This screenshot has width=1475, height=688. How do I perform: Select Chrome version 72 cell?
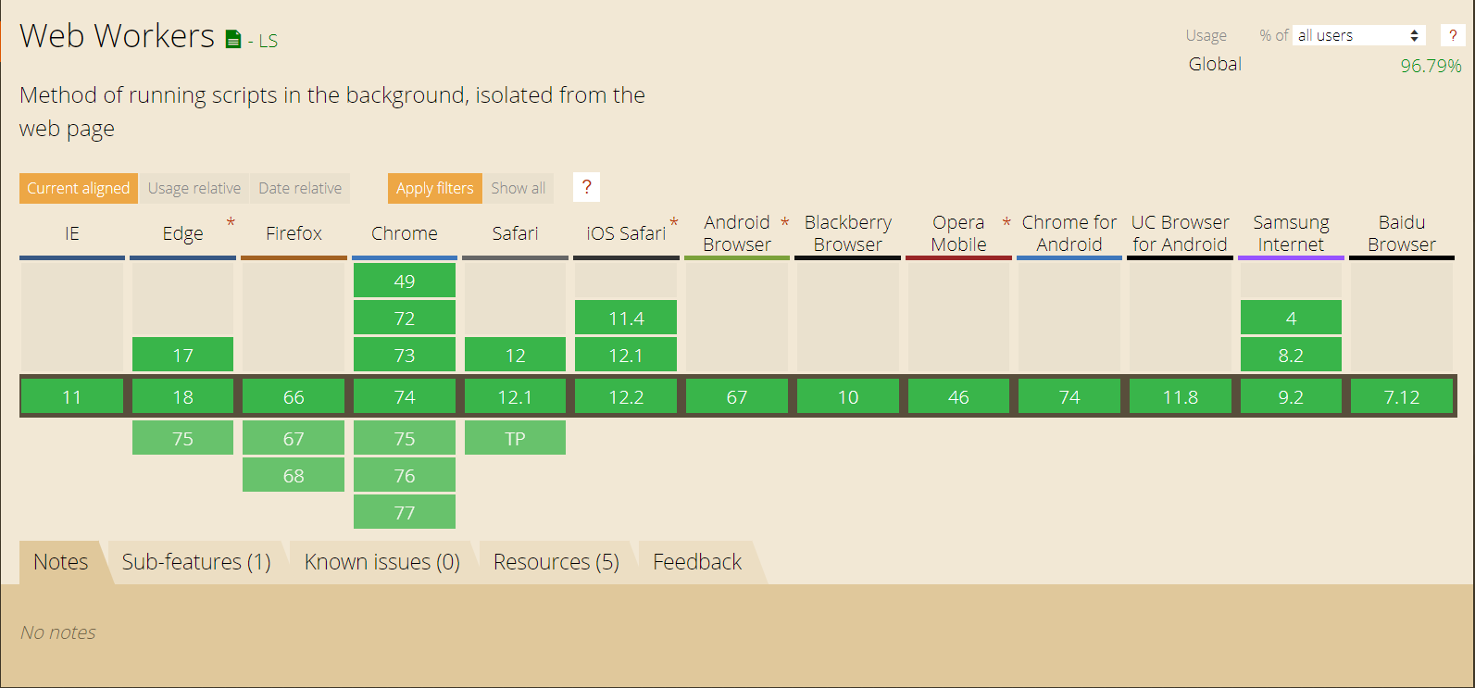405,318
